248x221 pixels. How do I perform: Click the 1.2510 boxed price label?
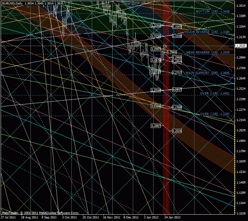[156, 90]
